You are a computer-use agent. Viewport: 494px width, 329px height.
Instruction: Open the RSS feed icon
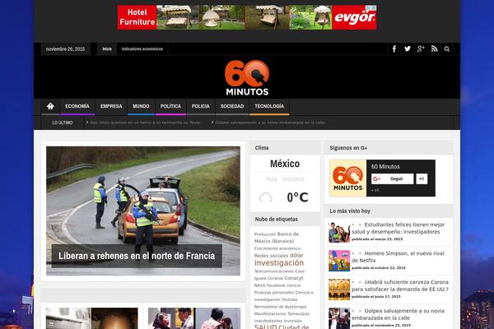pos(434,49)
